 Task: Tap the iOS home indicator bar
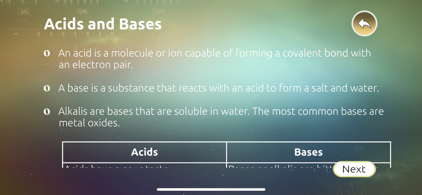coord(211,190)
